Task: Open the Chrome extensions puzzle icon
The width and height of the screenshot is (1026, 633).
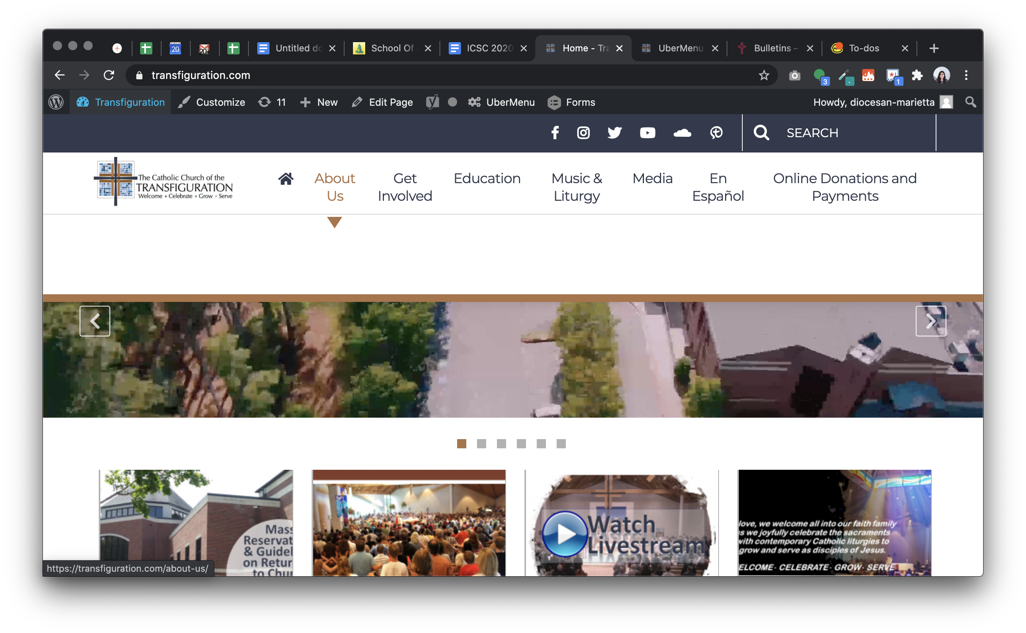Action: (917, 75)
